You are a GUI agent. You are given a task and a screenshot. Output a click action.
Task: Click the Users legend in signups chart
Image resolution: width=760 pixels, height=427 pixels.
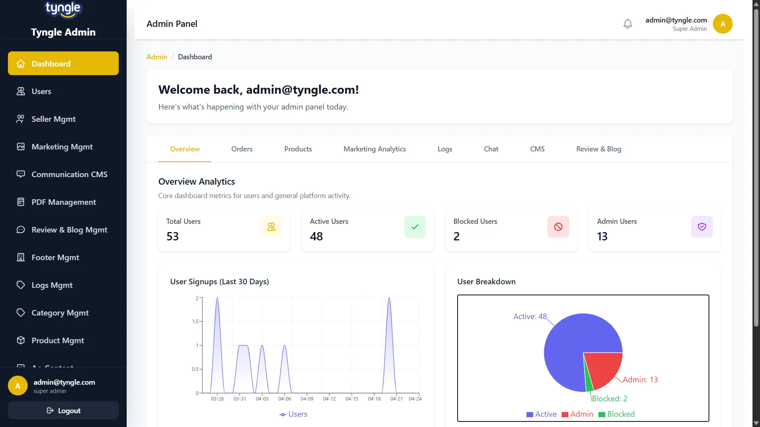[293, 414]
